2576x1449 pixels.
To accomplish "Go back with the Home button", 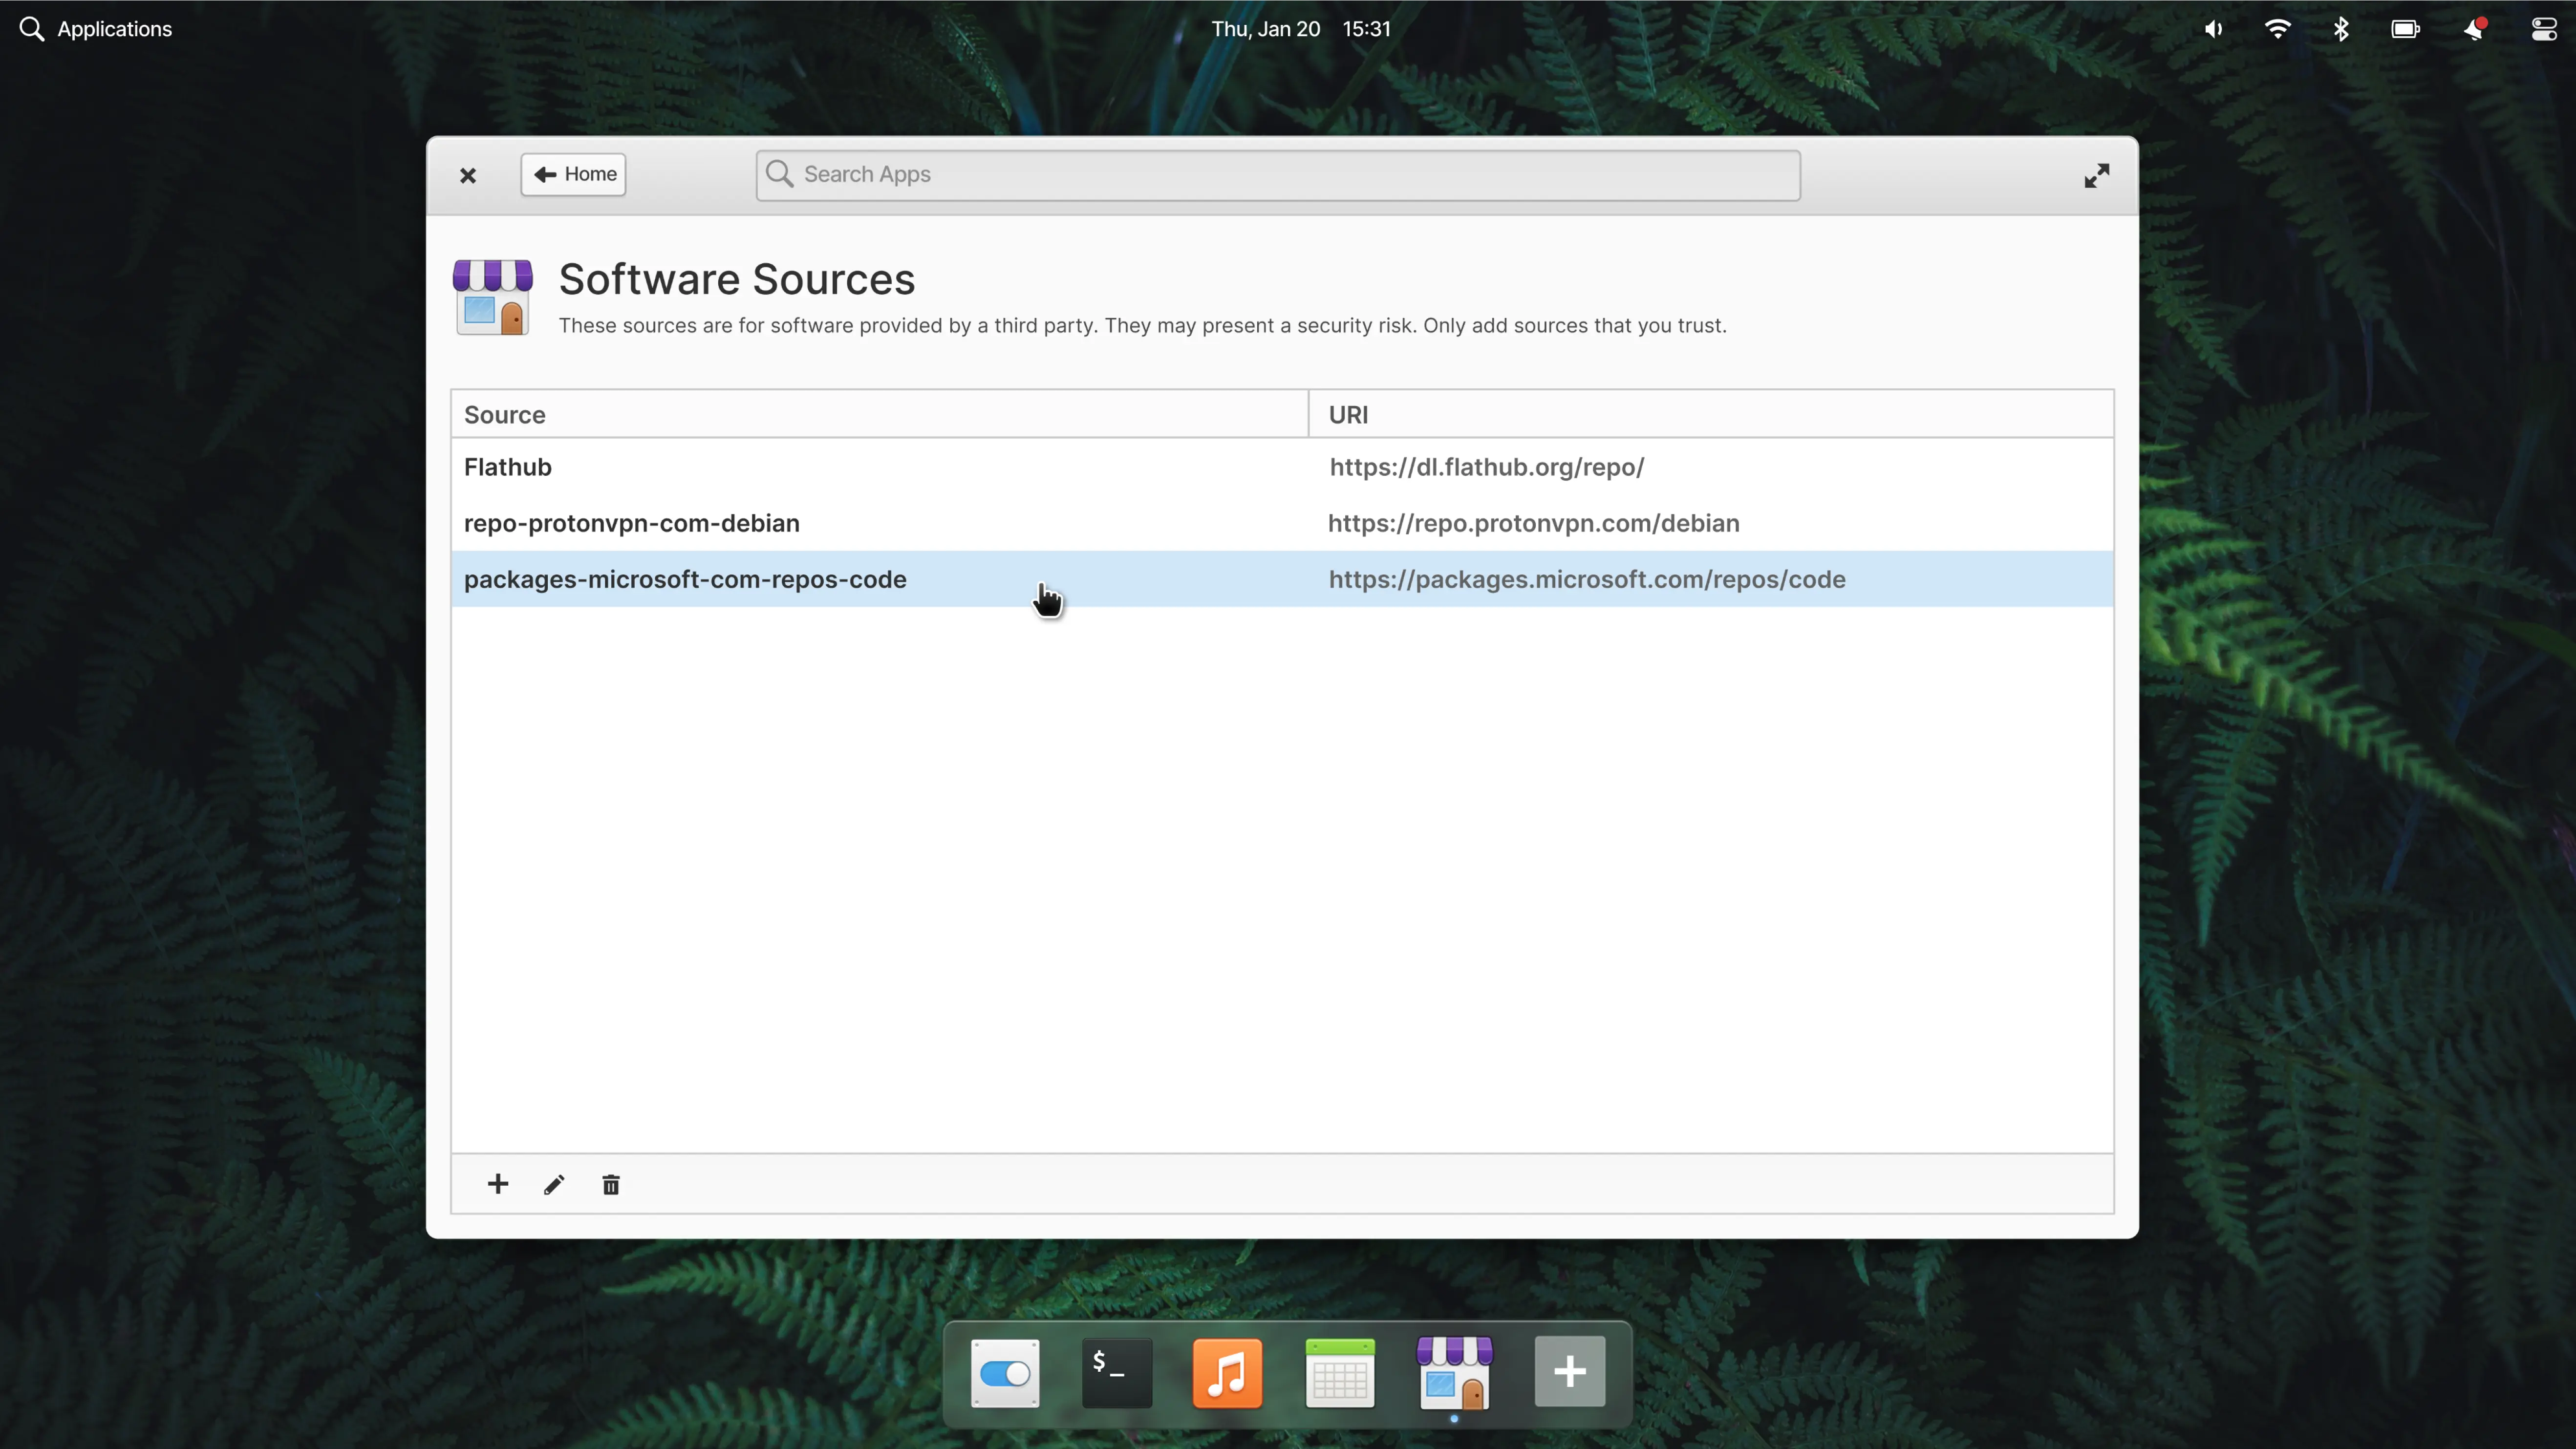I will (573, 174).
